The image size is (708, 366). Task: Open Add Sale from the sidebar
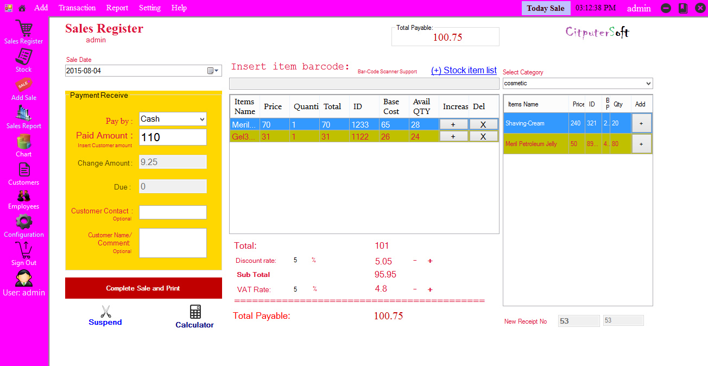[23, 85]
